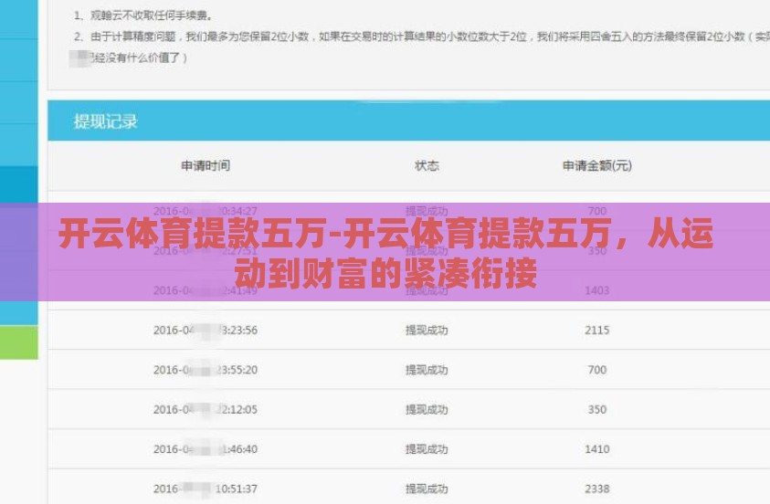Screen dimensions: 770x504
Task: Click the amount 350 in the 2:12:05 row
Action: [x=597, y=410]
